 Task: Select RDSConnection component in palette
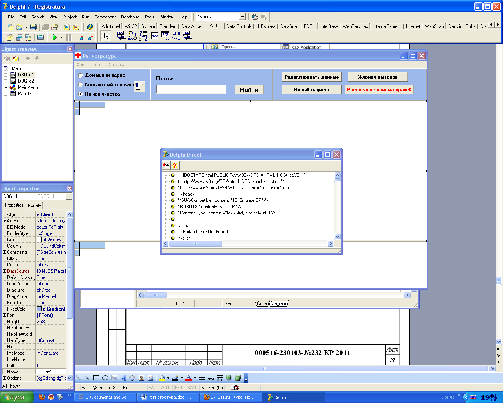point(187,36)
